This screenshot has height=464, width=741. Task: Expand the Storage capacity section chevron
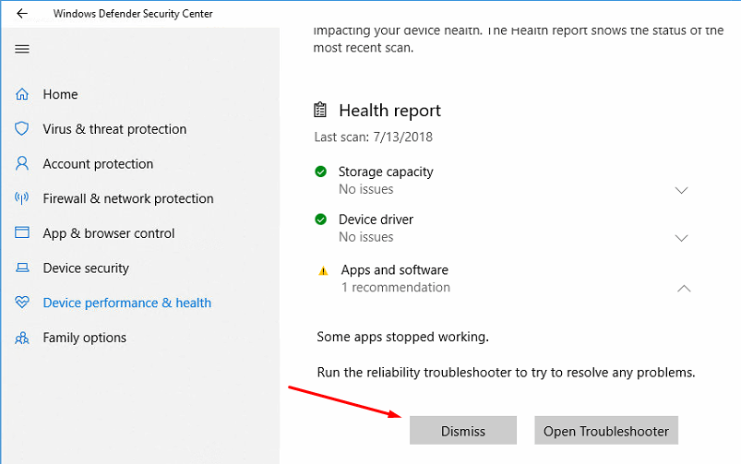681,190
